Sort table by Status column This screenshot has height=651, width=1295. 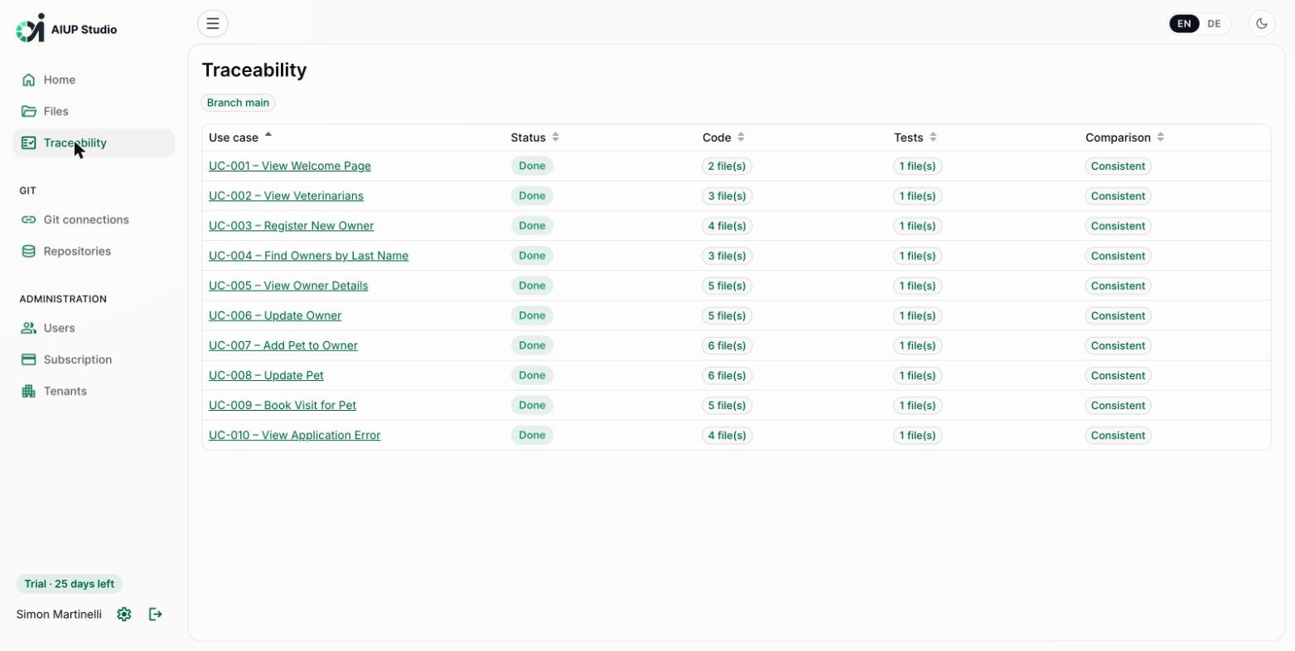click(x=535, y=137)
